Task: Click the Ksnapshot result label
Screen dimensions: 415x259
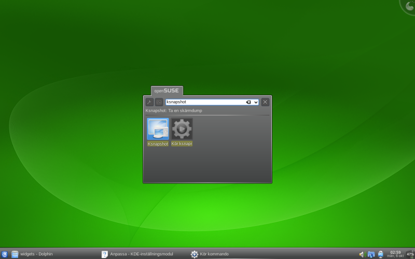Action: coord(158,144)
